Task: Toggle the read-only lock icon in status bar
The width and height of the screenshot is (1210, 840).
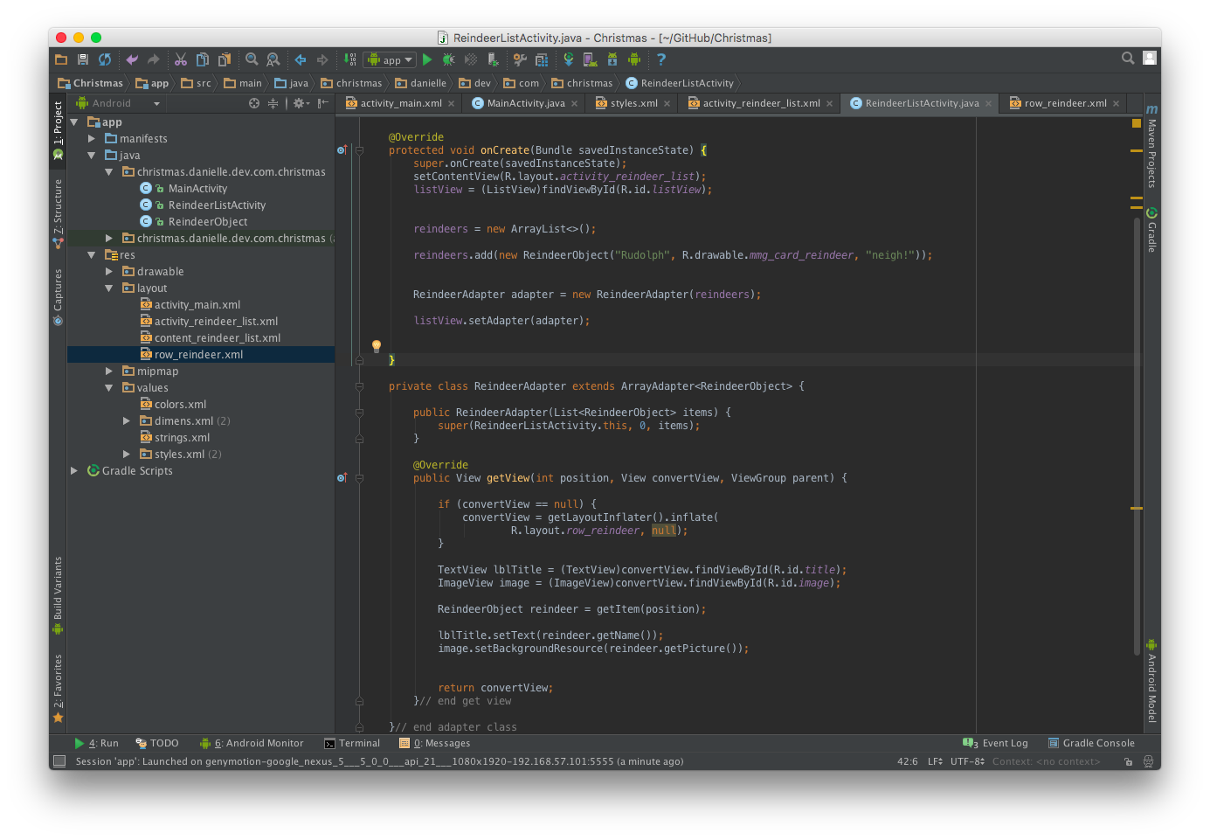Action: point(1128,761)
